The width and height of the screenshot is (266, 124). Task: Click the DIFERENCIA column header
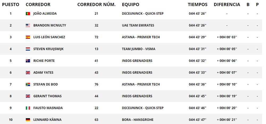[x=227, y=5]
